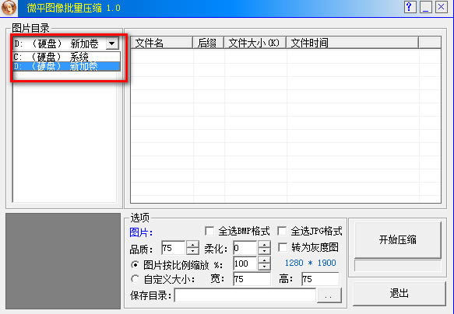Close the image compression window
454x314 pixels.
(x=442, y=7)
